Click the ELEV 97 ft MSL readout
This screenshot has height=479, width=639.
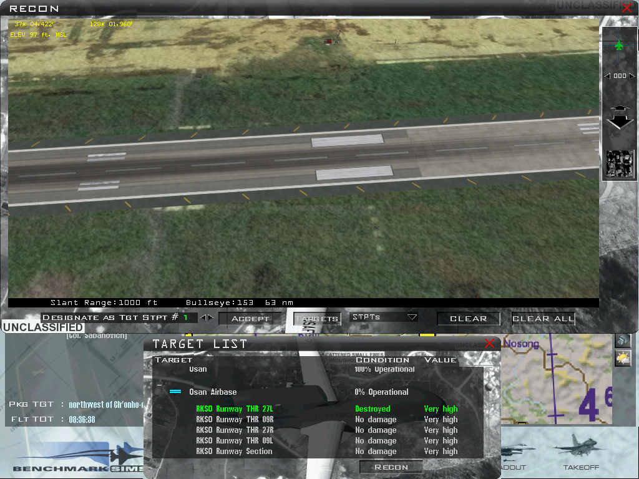(x=38, y=35)
